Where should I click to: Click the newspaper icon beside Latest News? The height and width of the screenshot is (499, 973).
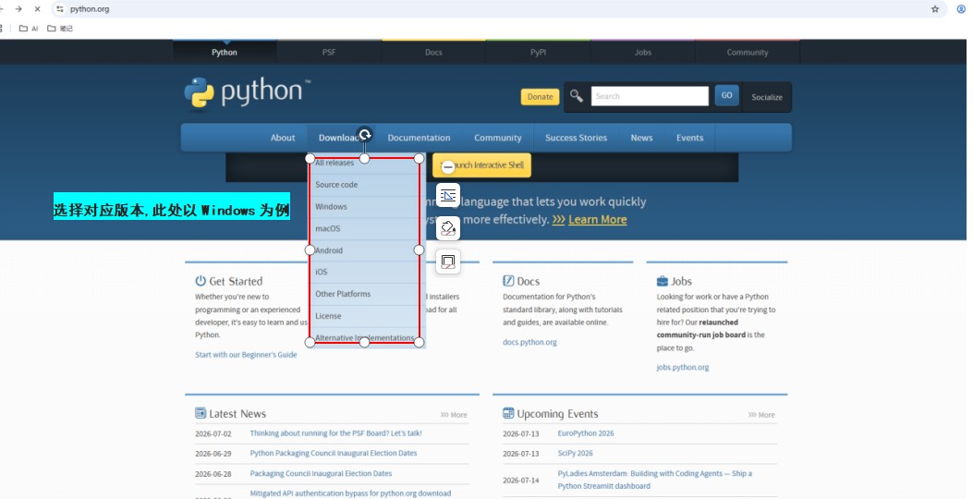201,413
